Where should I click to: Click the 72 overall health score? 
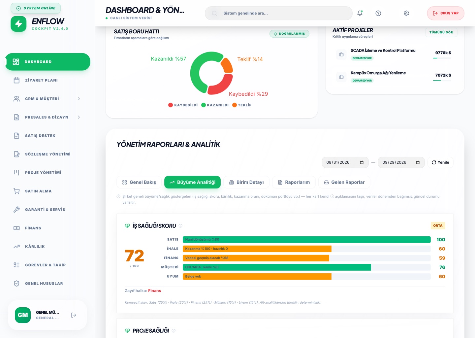135,255
